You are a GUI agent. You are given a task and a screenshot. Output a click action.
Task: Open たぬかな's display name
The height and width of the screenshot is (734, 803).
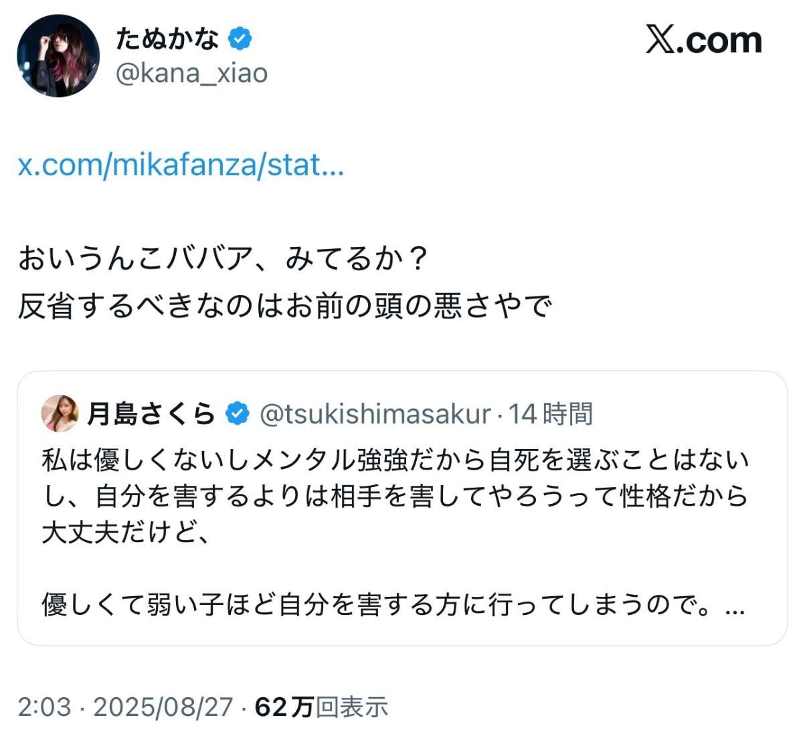pos(167,39)
